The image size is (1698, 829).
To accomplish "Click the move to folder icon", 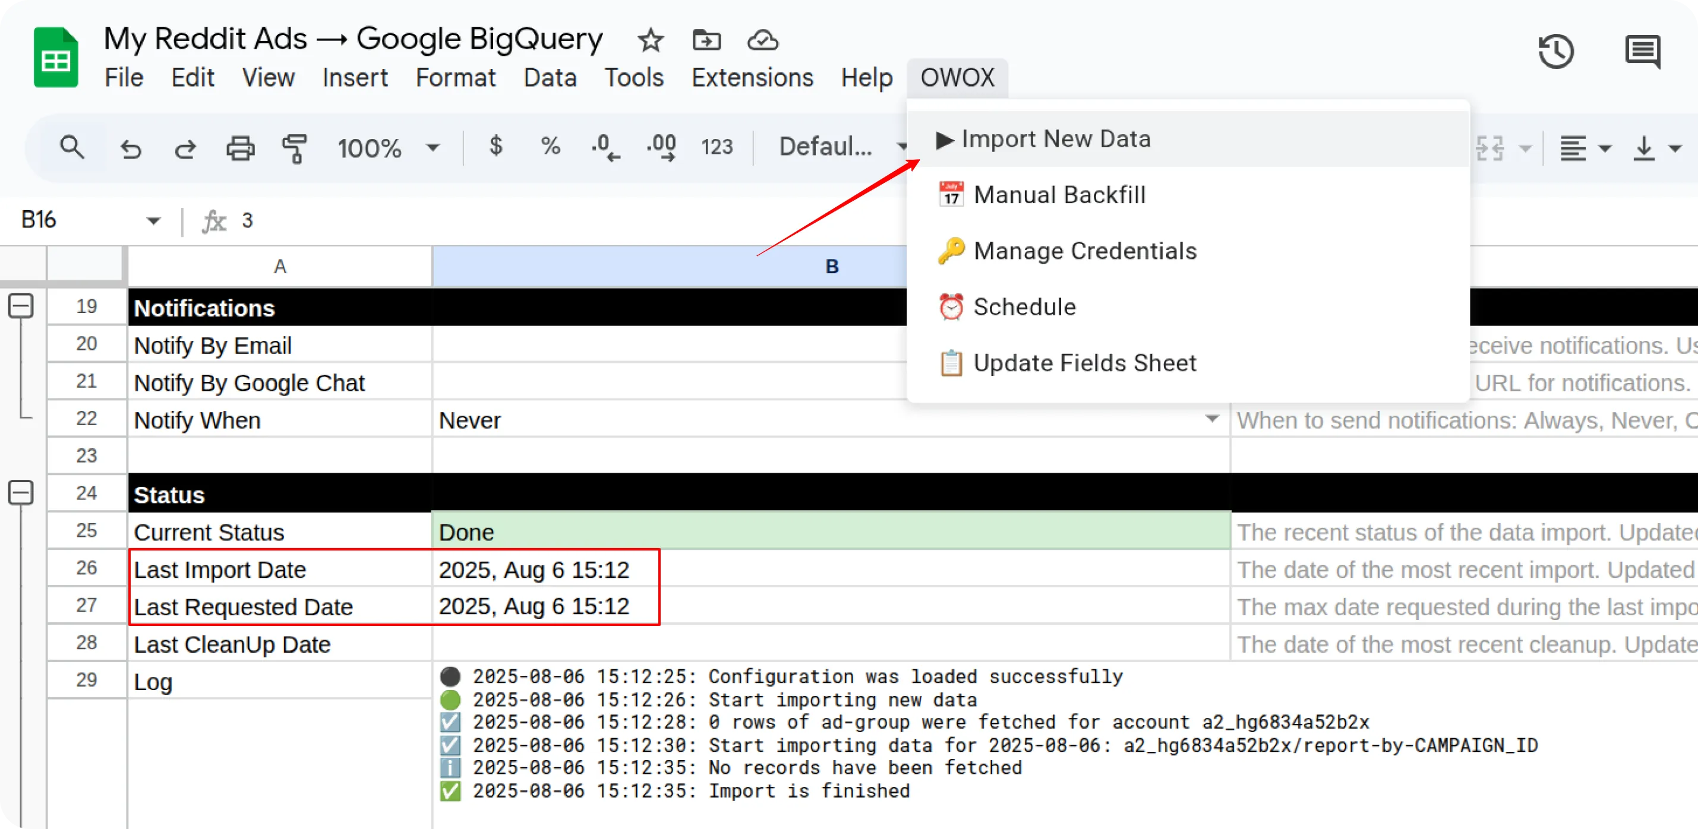I will point(706,41).
